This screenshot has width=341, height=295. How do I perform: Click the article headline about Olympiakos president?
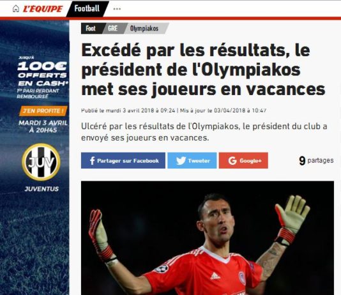point(203,70)
